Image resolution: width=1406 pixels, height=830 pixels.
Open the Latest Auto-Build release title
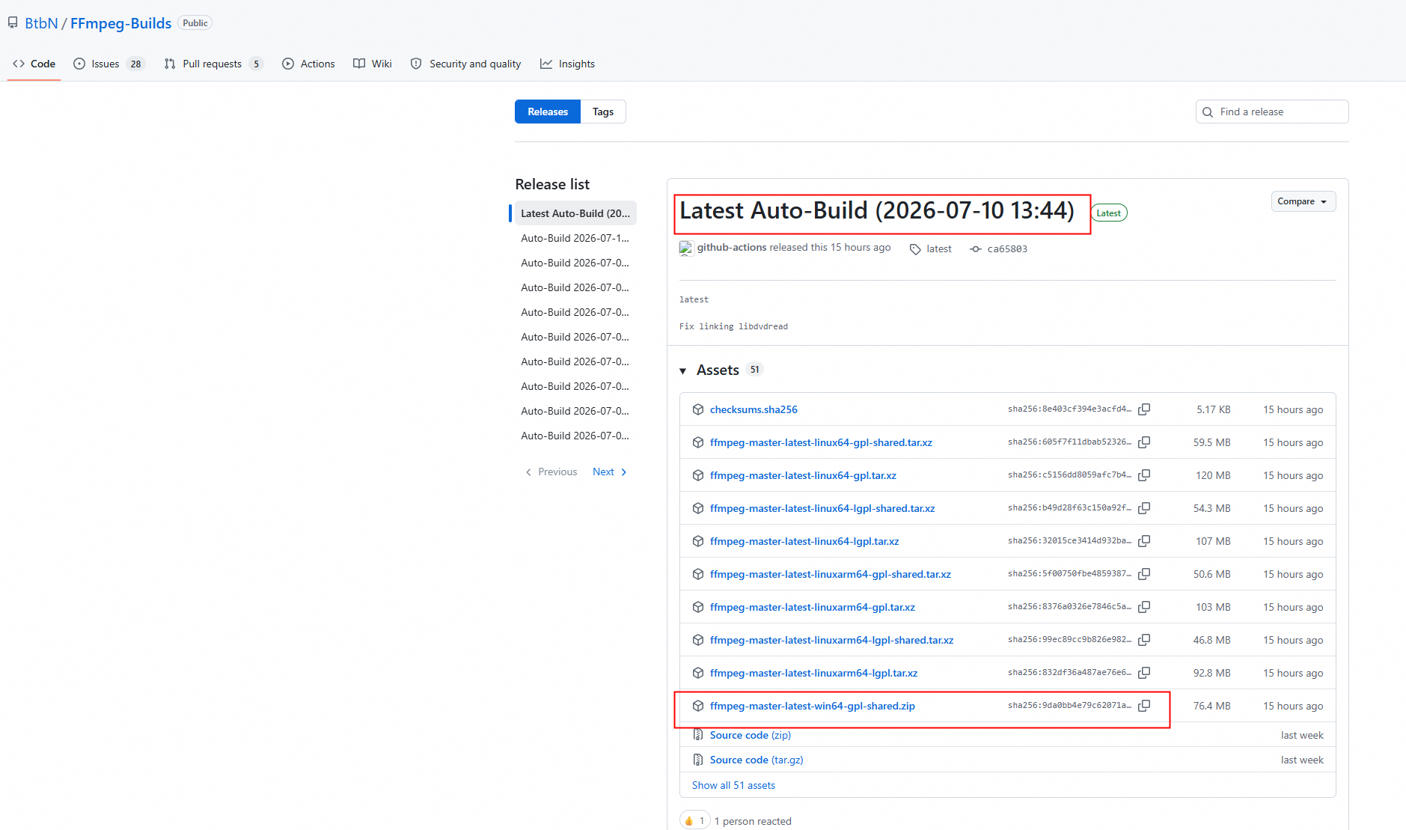coord(877,211)
